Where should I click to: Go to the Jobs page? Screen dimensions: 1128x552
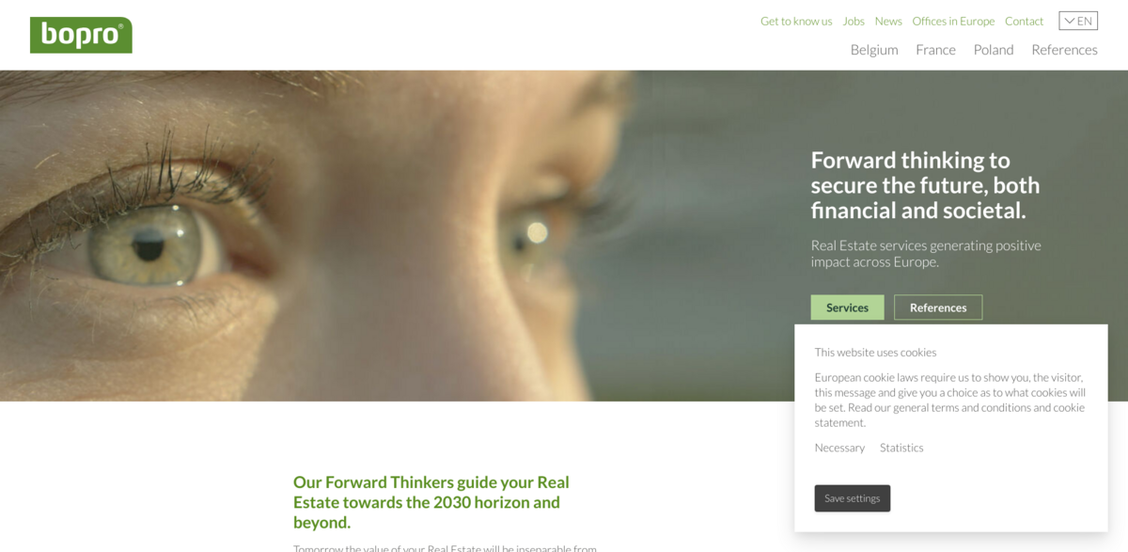pyautogui.click(x=854, y=21)
